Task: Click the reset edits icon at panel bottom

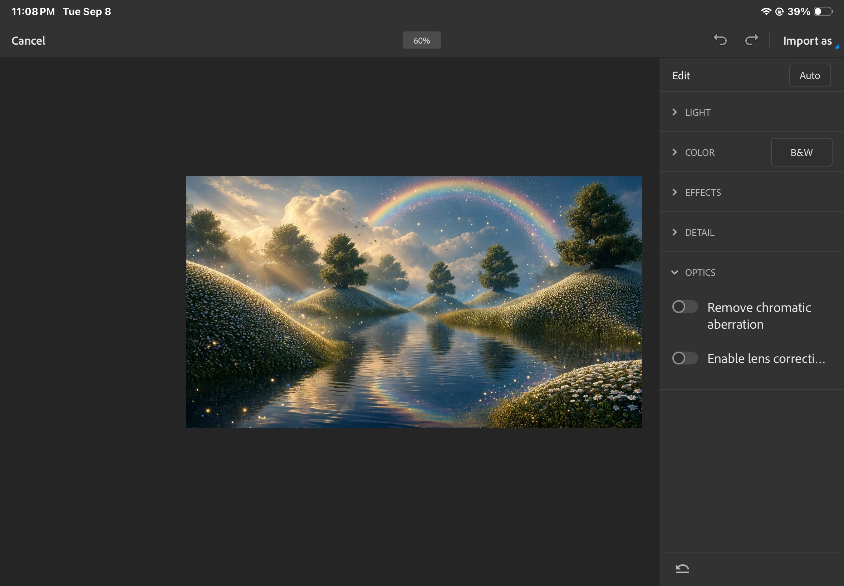Action: click(682, 568)
